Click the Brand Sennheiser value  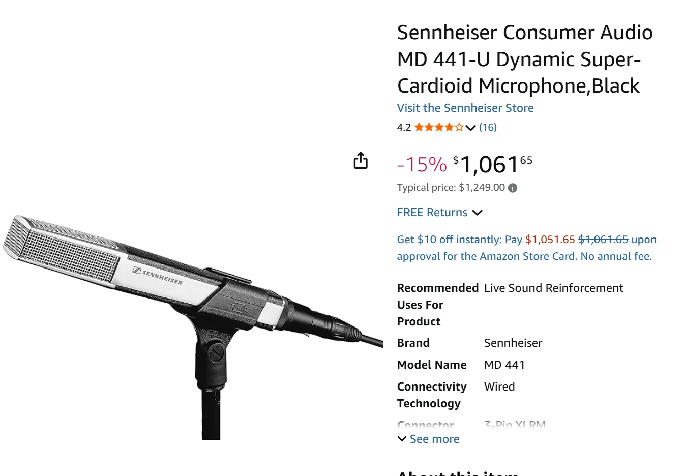pyautogui.click(x=513, y=343)
